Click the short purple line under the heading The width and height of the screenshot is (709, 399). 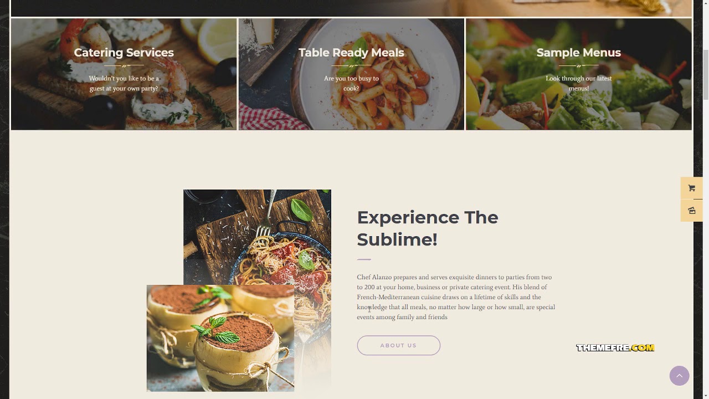[x=364, y=259]
